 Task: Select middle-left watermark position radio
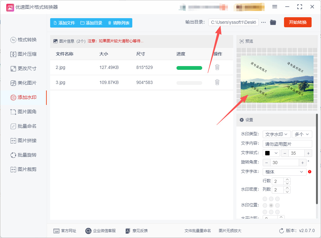pyautogui.click(x=265, y=205)
